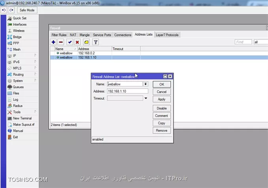Disable entry with red X icon
Viewport: 268px width, 188px height.
click(77, 42)
